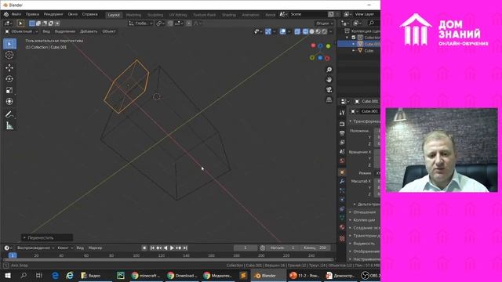Open the Edit menu
This screenshot has width=502, height=282.
click(32, 14)
